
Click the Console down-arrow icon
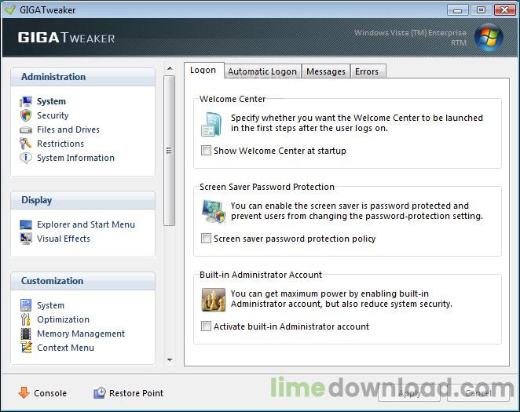(24, 393)
